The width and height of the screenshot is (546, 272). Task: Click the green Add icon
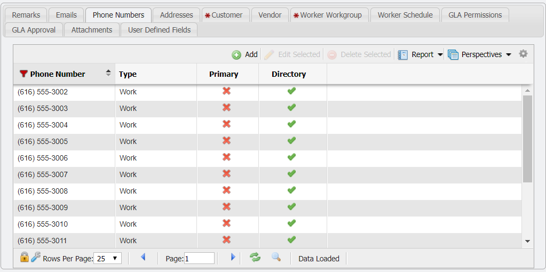tap(236, 55)
